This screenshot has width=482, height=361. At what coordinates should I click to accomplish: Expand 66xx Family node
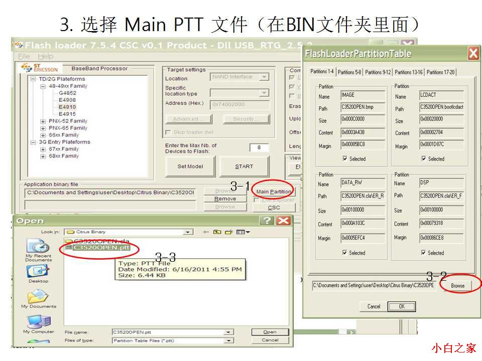(x=43, y=135)
